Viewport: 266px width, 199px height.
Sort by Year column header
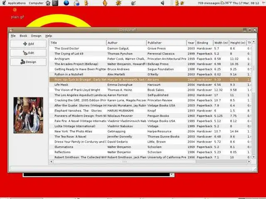191,43
